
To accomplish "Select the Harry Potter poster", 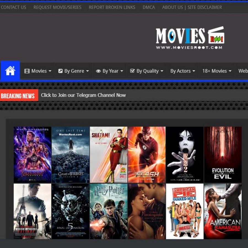I will pos(109,211).
